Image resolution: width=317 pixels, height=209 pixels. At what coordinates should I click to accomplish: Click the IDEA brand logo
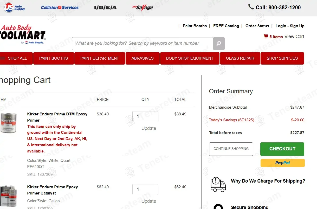(x=105, y=8)
